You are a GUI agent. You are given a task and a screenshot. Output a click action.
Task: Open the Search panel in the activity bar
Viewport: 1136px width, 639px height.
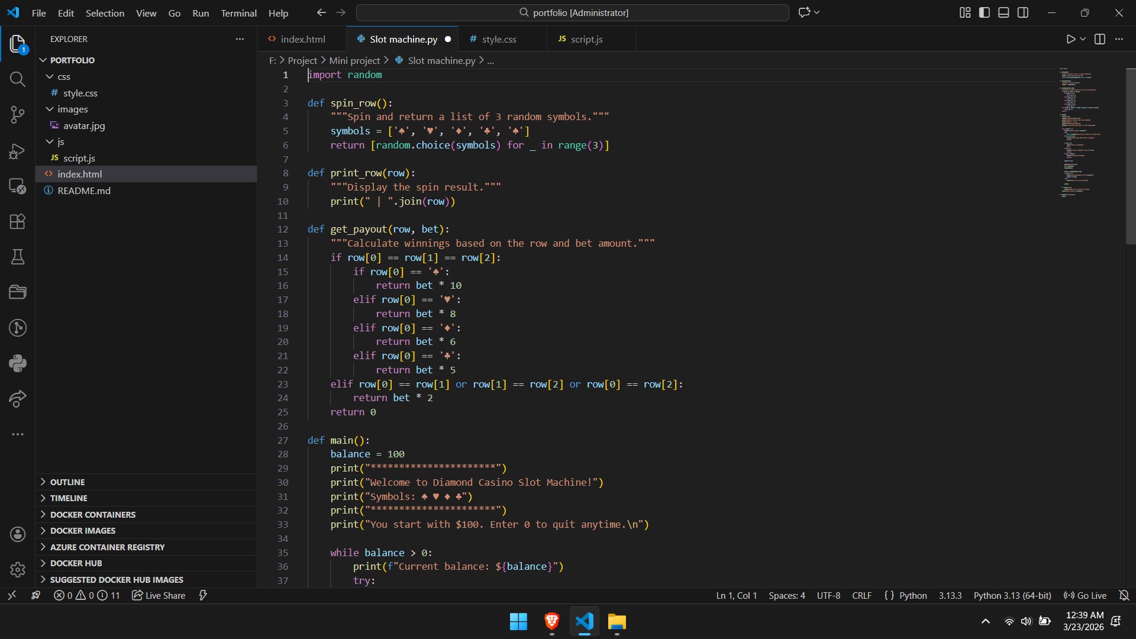(x=17, y=79)
